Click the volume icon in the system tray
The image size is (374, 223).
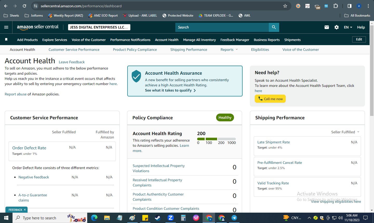340,218
